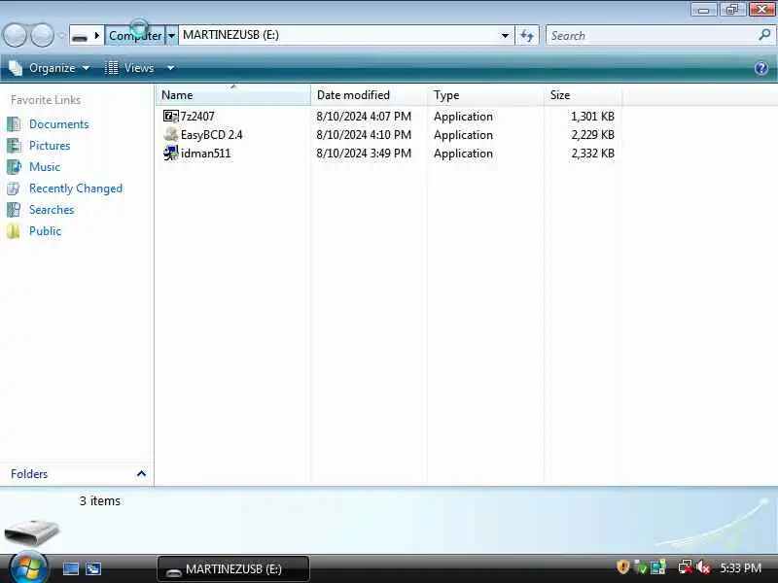This screenshot has height=583, width=778.
Task: Go forward with the Forward arrow button
Action: [43, 35]
